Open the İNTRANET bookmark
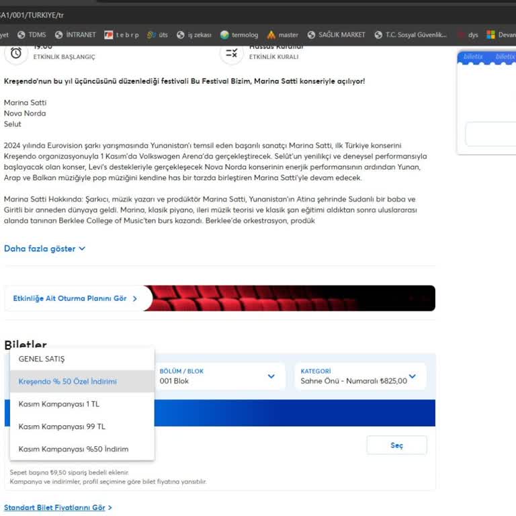Image resolution: width=516 pixels, height=516 pixels. click(x=75, y=35)
